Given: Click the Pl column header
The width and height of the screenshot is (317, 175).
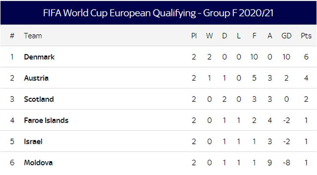Looking at the screenshot, I should pyautogui.click(x=194, y=36).
